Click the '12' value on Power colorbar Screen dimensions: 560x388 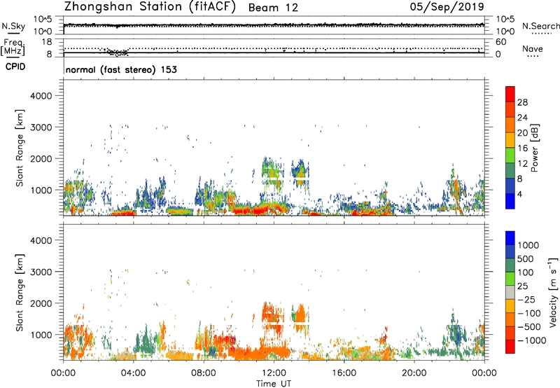[522, 164]
